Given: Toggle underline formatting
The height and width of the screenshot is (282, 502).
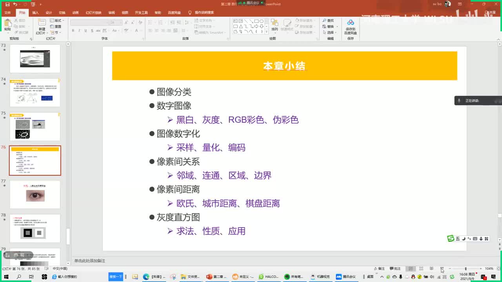Looking at the screenshot, I should [x=85, y=31].
